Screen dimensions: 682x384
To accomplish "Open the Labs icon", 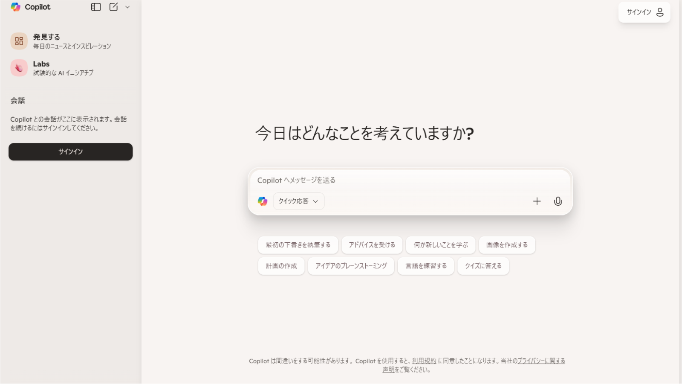I will click(x=19, y=68).
